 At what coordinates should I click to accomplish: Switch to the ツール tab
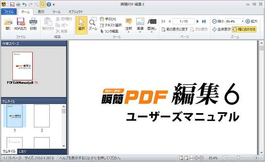(x=56, y=12)
